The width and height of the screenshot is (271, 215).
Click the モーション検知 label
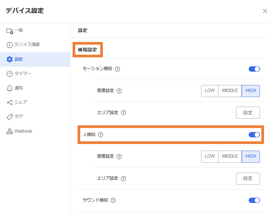coord(98,69)
